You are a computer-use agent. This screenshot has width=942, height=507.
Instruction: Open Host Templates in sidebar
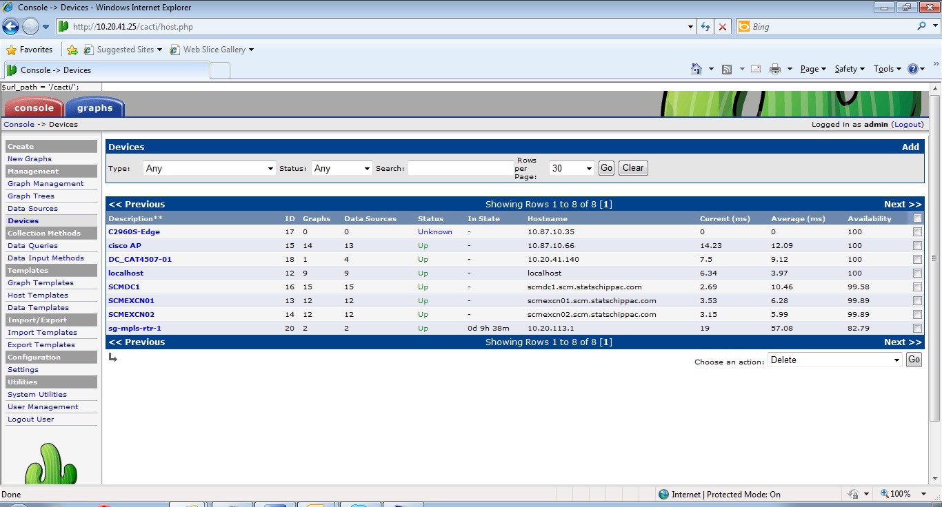(x=38, y=296)
